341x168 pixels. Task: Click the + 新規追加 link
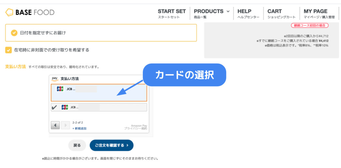coord(79,128)
